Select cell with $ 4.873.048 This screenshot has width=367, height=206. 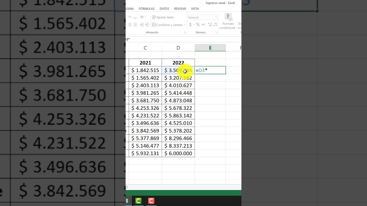pyautogui.click(x=178, y=100)
